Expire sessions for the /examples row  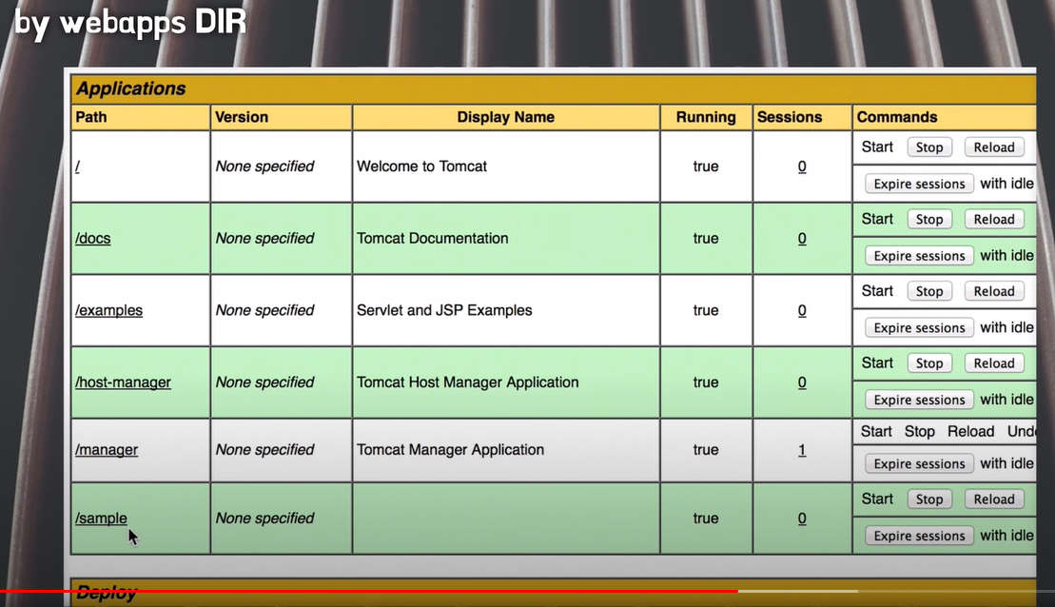click(919, 327)
